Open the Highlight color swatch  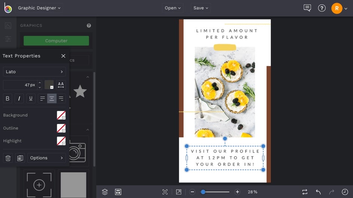[x=61, y=141]
